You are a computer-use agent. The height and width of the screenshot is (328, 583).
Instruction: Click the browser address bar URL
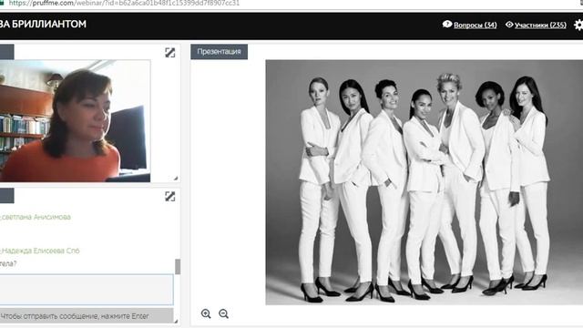coord(124,4)
